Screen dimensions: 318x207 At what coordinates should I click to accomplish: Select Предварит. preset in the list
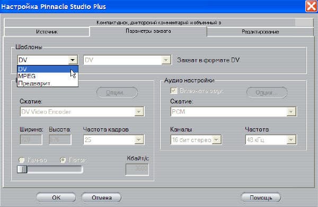click(x=48, y=83)
